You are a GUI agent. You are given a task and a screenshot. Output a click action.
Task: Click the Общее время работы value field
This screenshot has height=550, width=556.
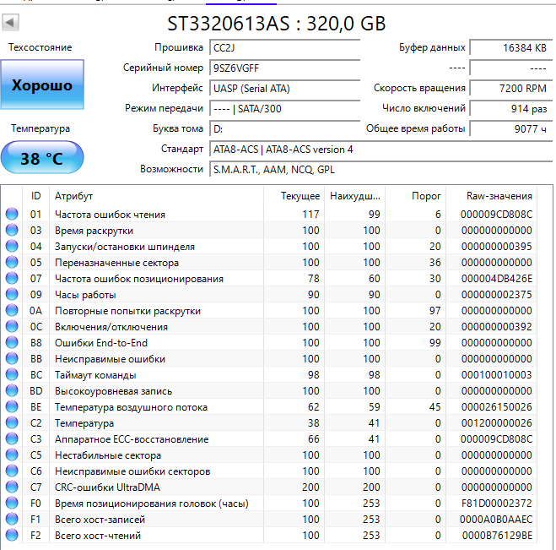tap(511, 128)
